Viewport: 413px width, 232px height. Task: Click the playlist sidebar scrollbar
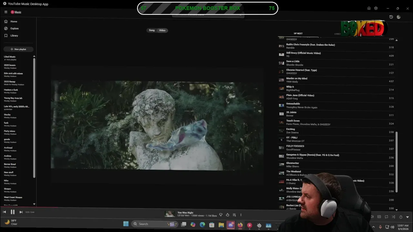coord(34,118)
